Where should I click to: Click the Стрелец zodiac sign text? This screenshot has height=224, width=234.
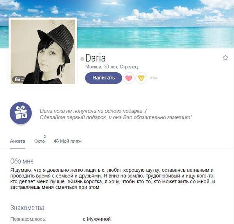point(129,67)
